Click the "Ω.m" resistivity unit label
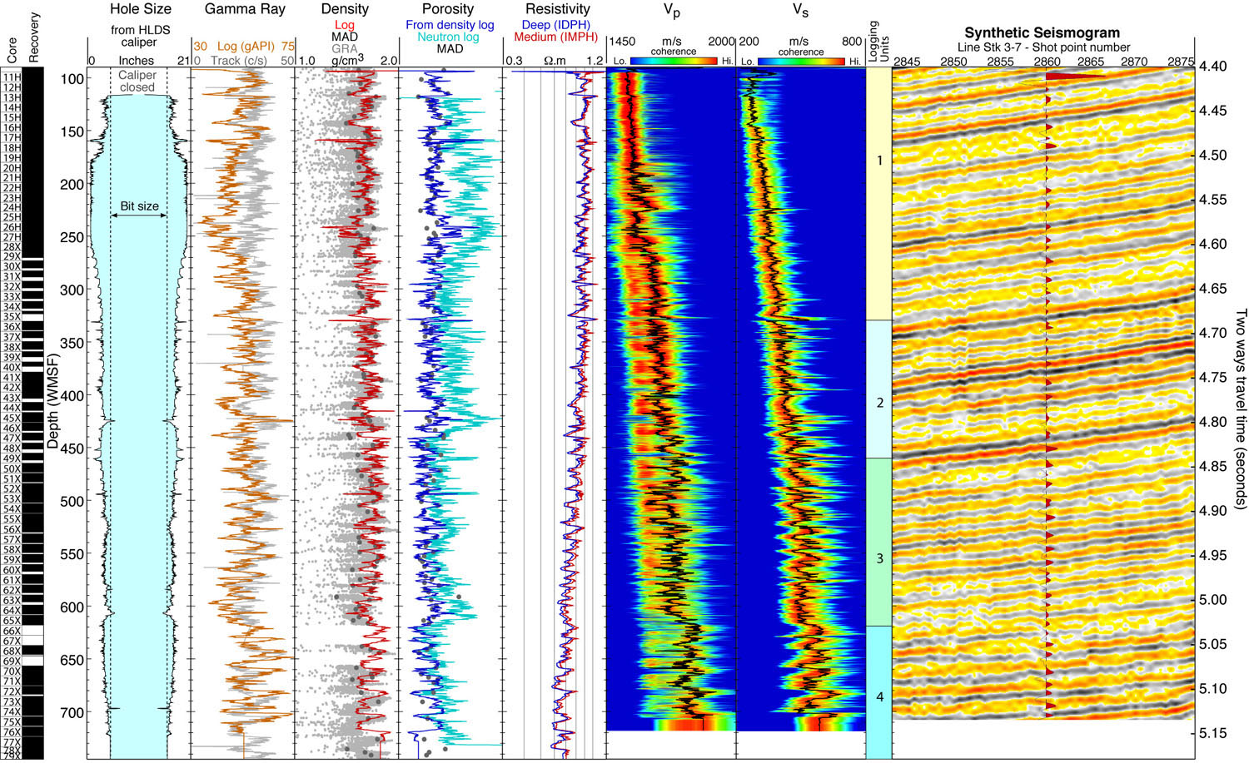Viewport: 1249px width, 763px height. pos(555,61)
